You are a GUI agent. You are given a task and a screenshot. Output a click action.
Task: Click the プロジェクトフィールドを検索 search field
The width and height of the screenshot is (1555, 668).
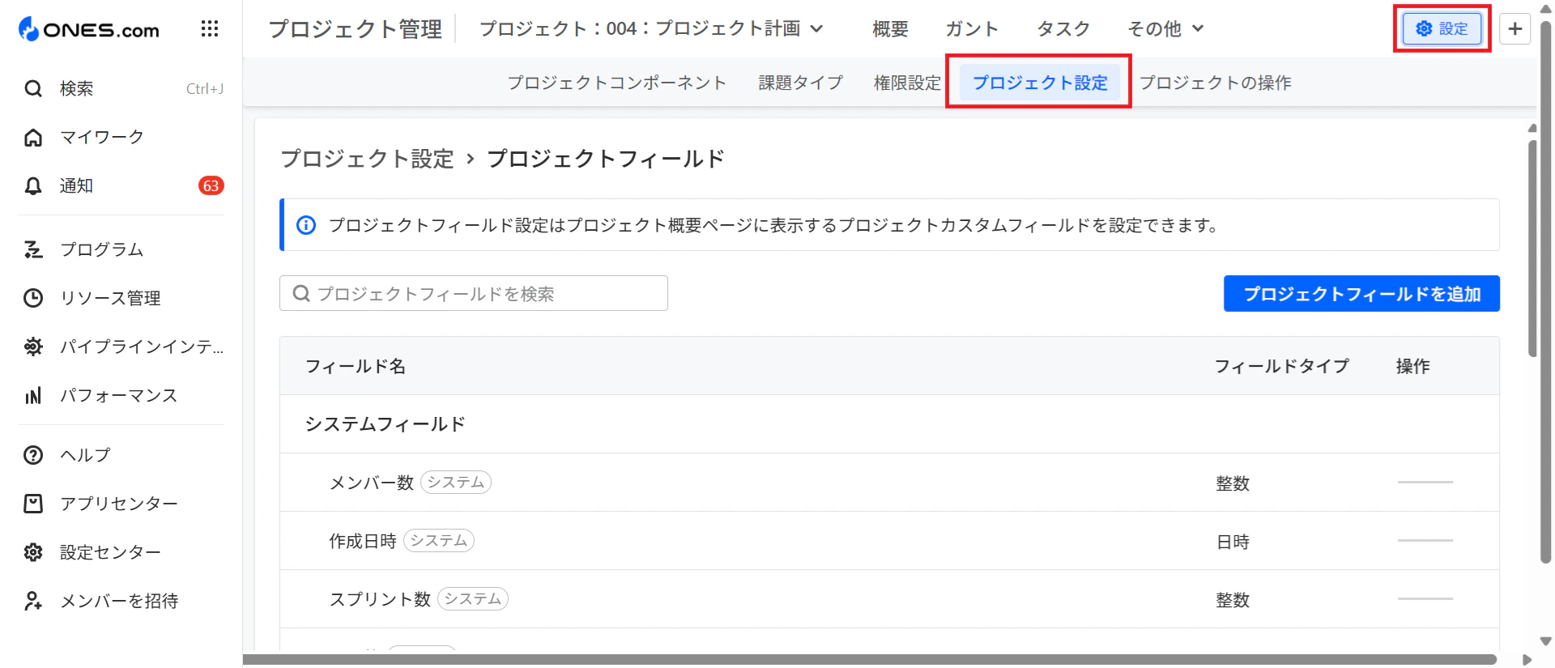coord(474,293)
